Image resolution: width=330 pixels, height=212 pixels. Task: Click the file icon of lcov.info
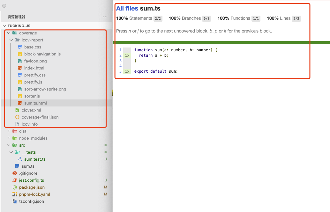pyautogui.click(x=17, y=124)
